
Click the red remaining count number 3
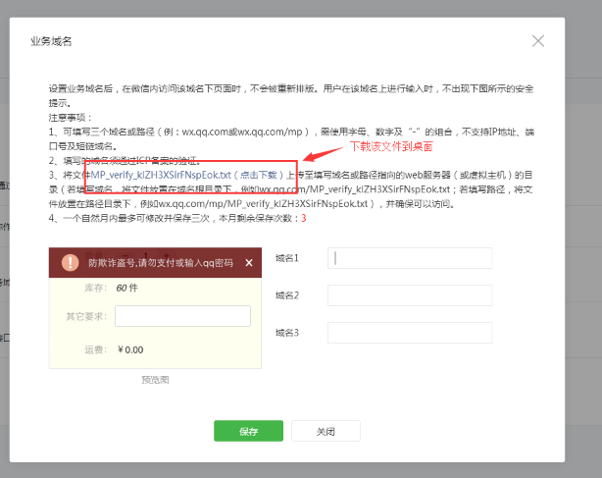(303, 218)
